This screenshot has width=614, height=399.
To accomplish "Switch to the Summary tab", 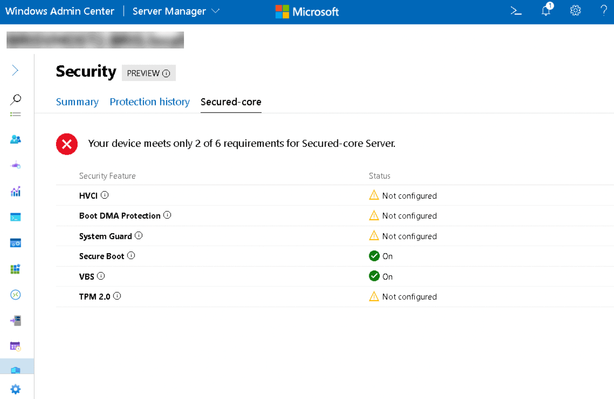I will (x=77, y=102).
